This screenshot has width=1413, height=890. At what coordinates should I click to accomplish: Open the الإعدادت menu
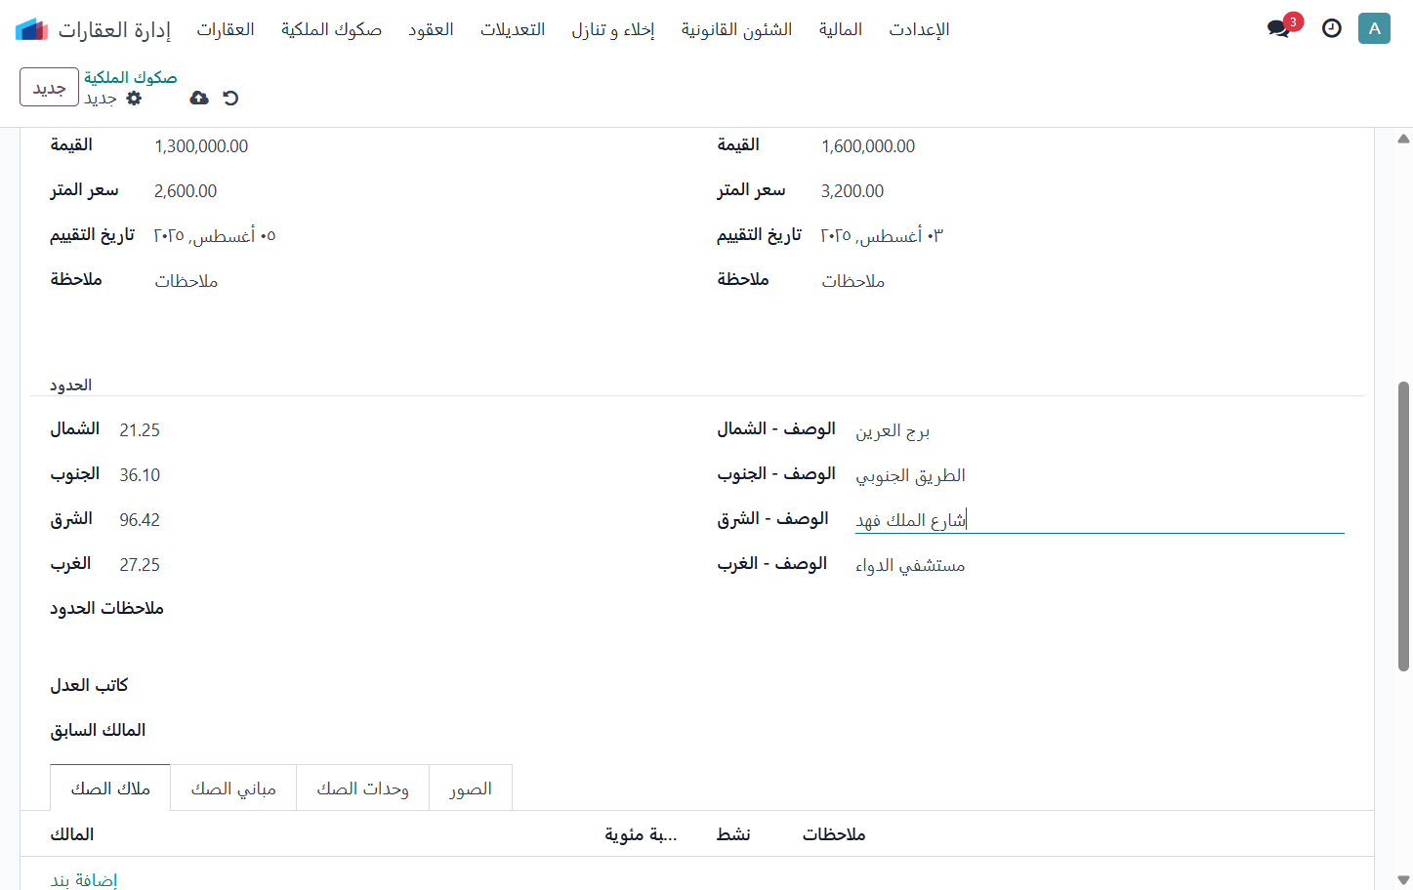coord(919,29)
